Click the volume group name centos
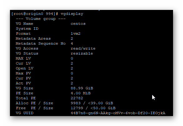The height and width of the screenshot is (126, 183). tap(78, 24)
